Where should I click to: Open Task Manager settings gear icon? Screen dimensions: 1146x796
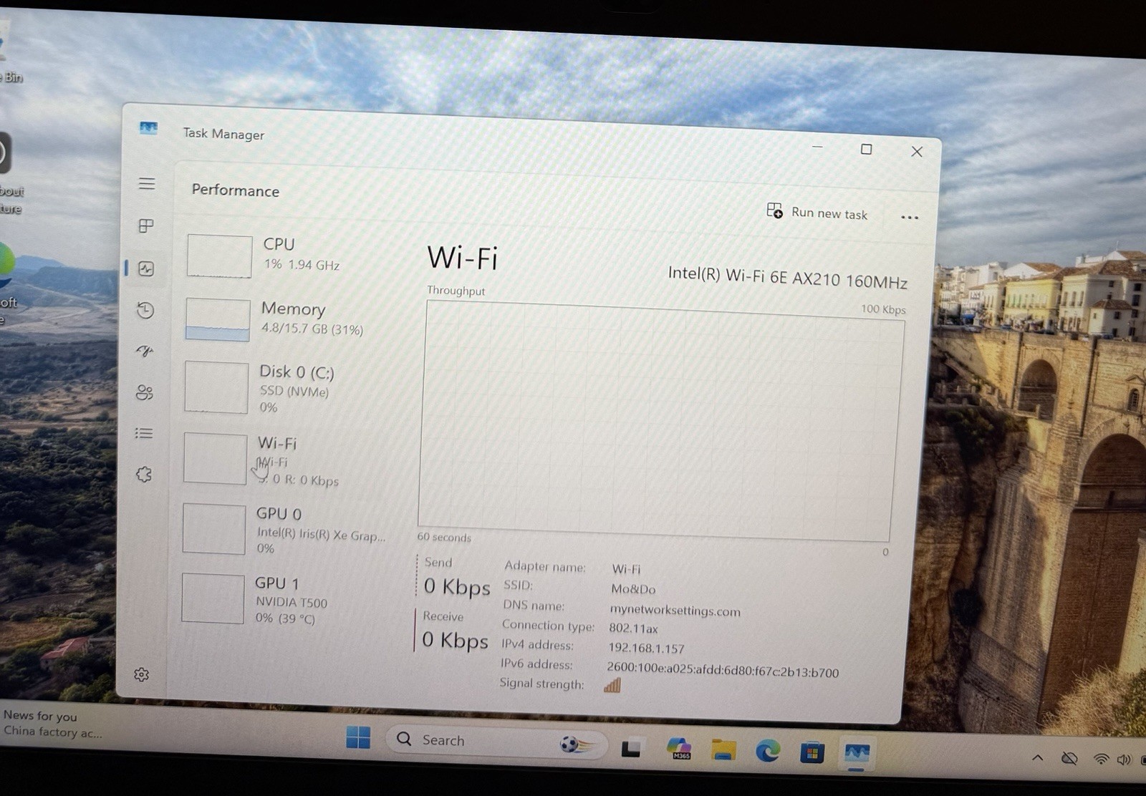tap(142, 674)
